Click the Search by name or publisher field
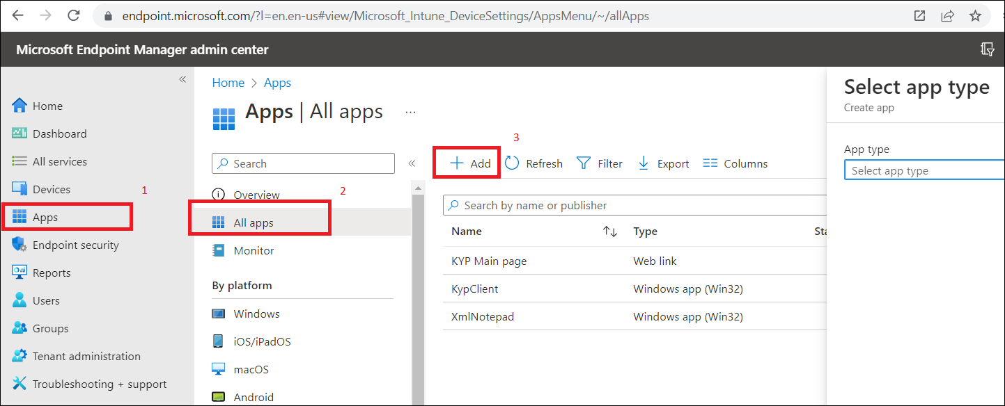 (634, 205)
